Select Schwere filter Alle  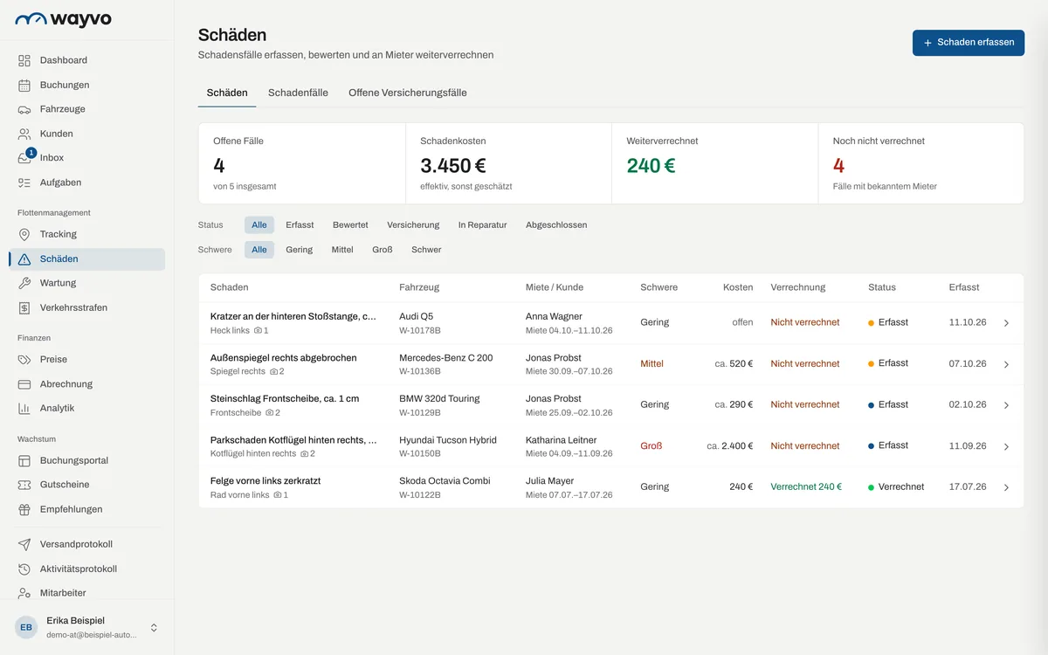(259, 250)
